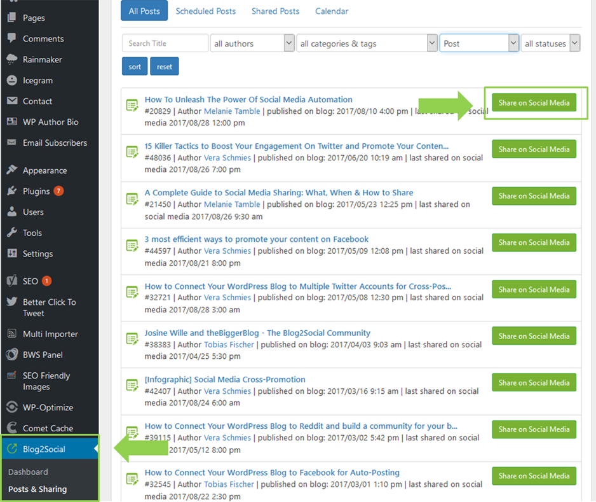
Task: Switch to the Shared Posts tab
Action: [x=275, y=11]
